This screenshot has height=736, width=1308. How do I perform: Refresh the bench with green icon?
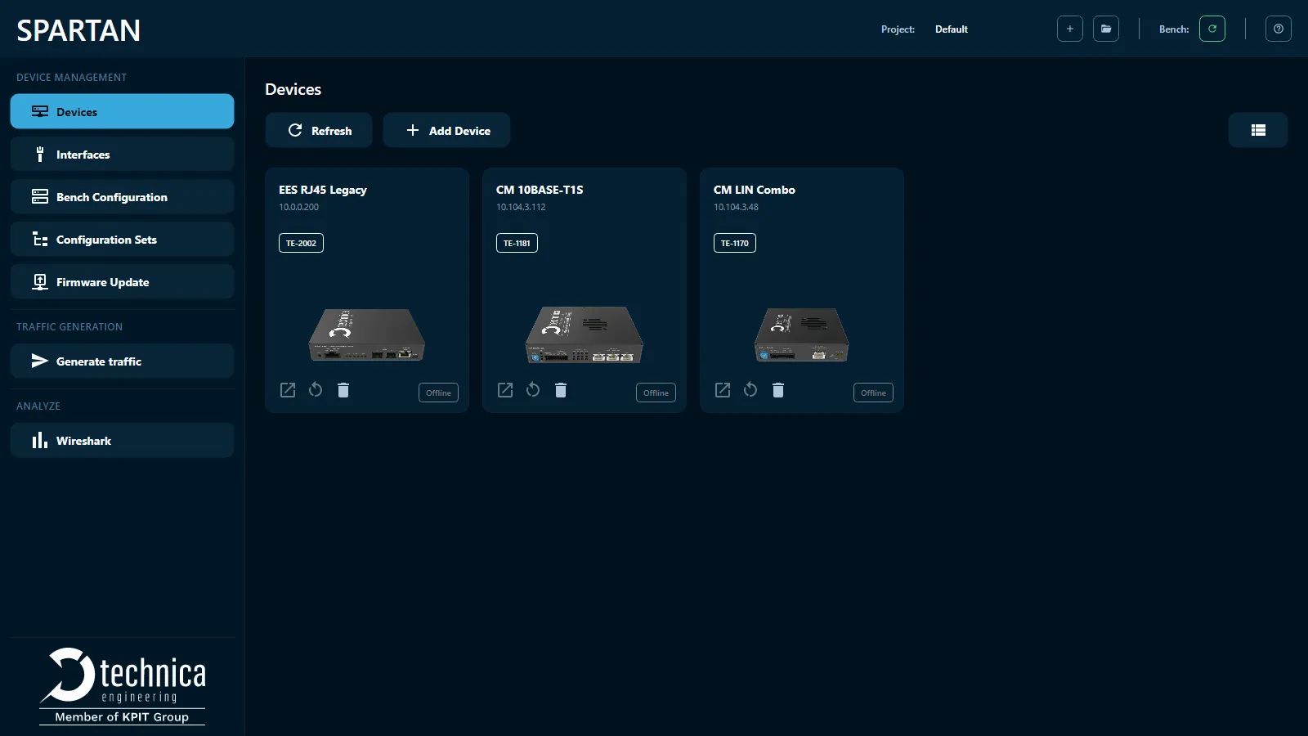click(1212, 29)
